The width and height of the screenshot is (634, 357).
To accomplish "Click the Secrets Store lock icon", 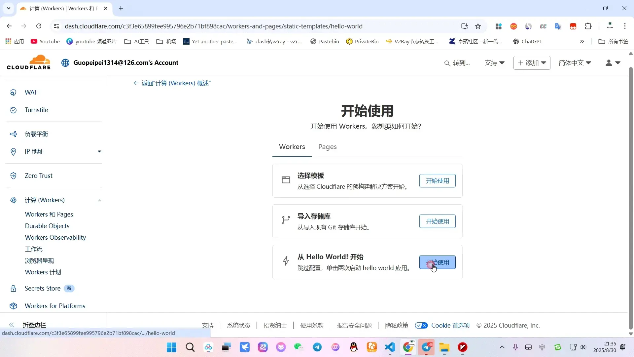I will [13, 289].
